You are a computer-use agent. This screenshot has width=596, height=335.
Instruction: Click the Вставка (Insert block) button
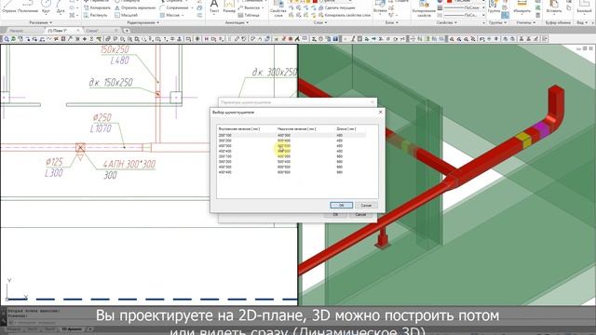(x=380, y=7)
